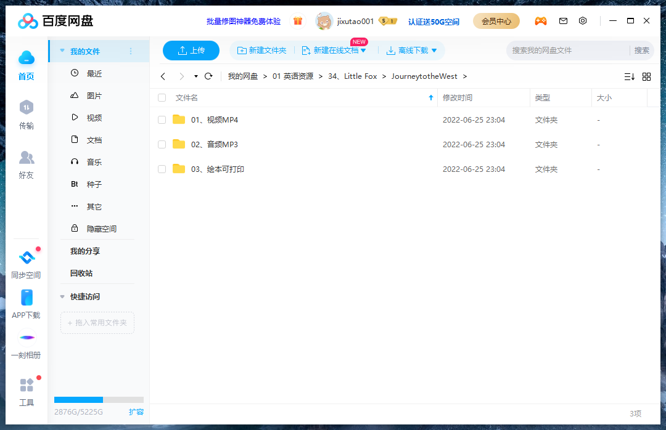Navigate to 01 英语资源 breadcrumb
This screenshot has height=430, width=666.
293,76
